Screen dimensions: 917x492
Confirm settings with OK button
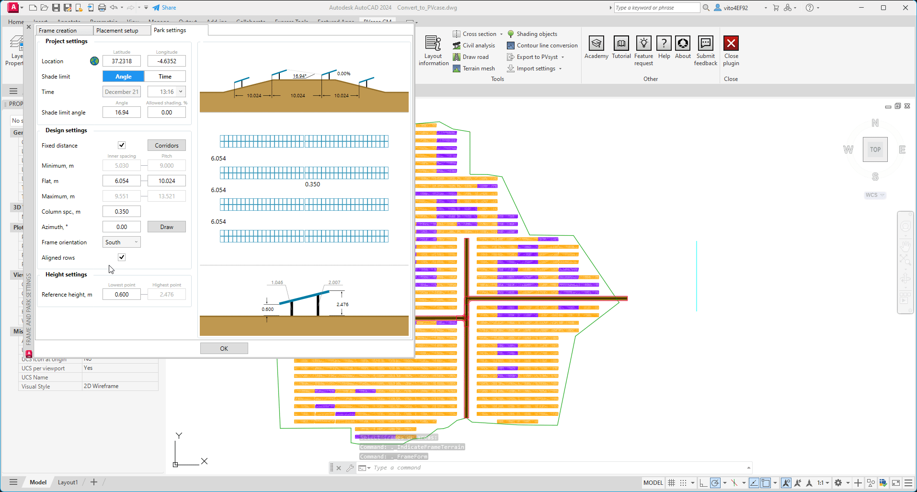click(224, 348)
